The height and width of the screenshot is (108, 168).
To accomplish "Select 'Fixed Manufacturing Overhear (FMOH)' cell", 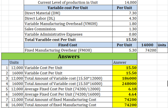I will (x=68, y=50).
